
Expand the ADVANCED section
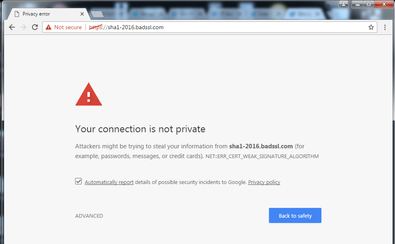point(89,216)
